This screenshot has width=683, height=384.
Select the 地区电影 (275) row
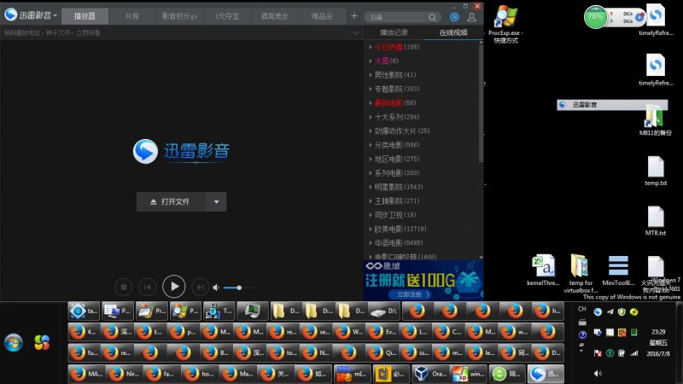coord(422,159)
